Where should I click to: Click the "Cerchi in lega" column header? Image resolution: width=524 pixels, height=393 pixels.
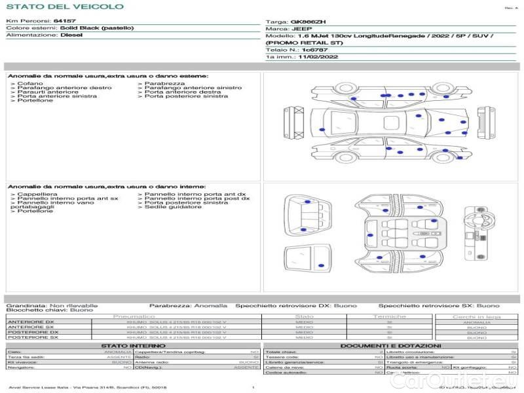click(477, 317)
